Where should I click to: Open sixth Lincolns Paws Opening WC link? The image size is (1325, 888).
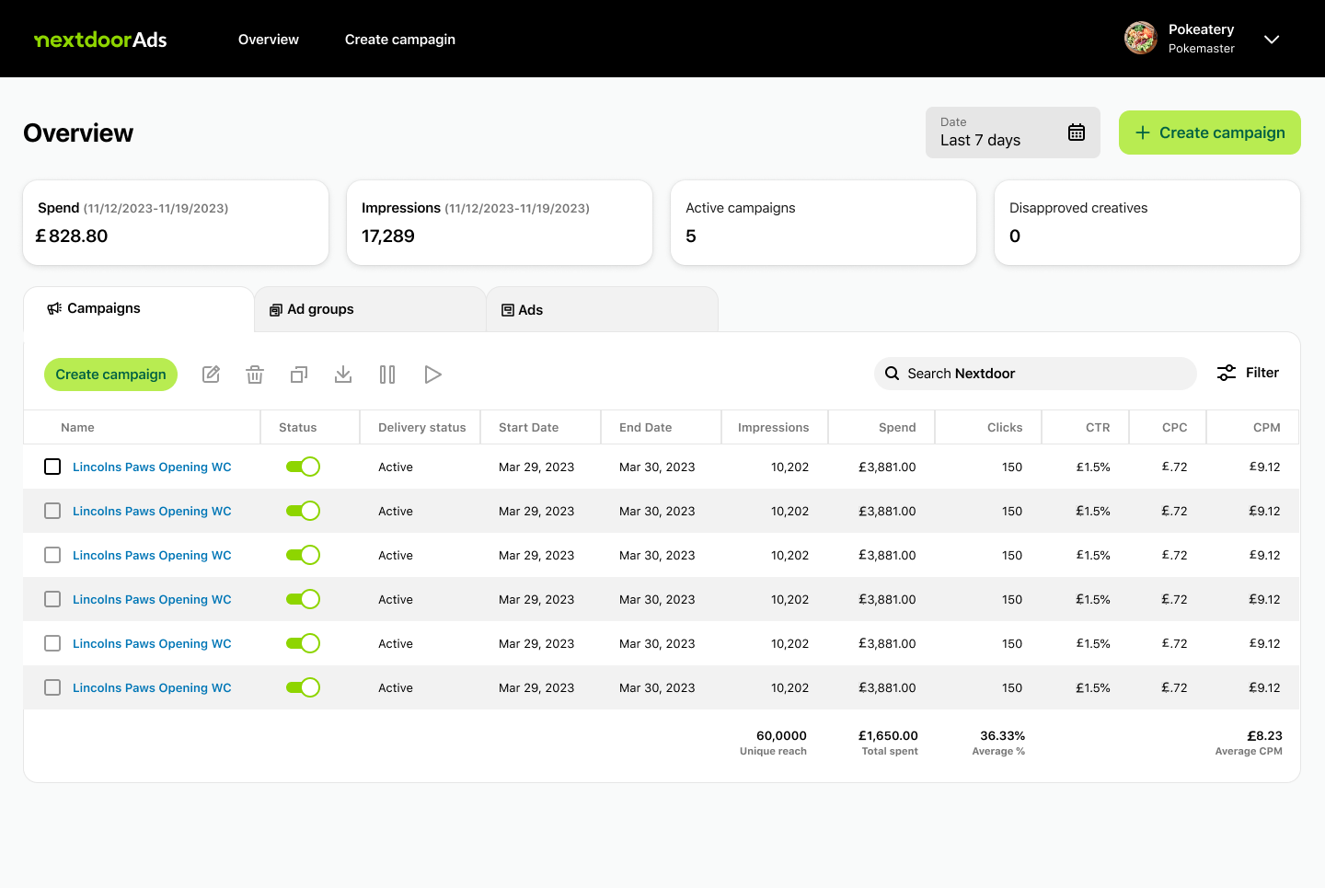(x=152, y=687)
